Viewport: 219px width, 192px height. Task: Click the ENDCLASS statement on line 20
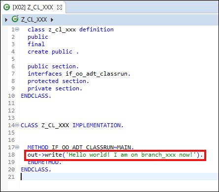tap(36, 169)
